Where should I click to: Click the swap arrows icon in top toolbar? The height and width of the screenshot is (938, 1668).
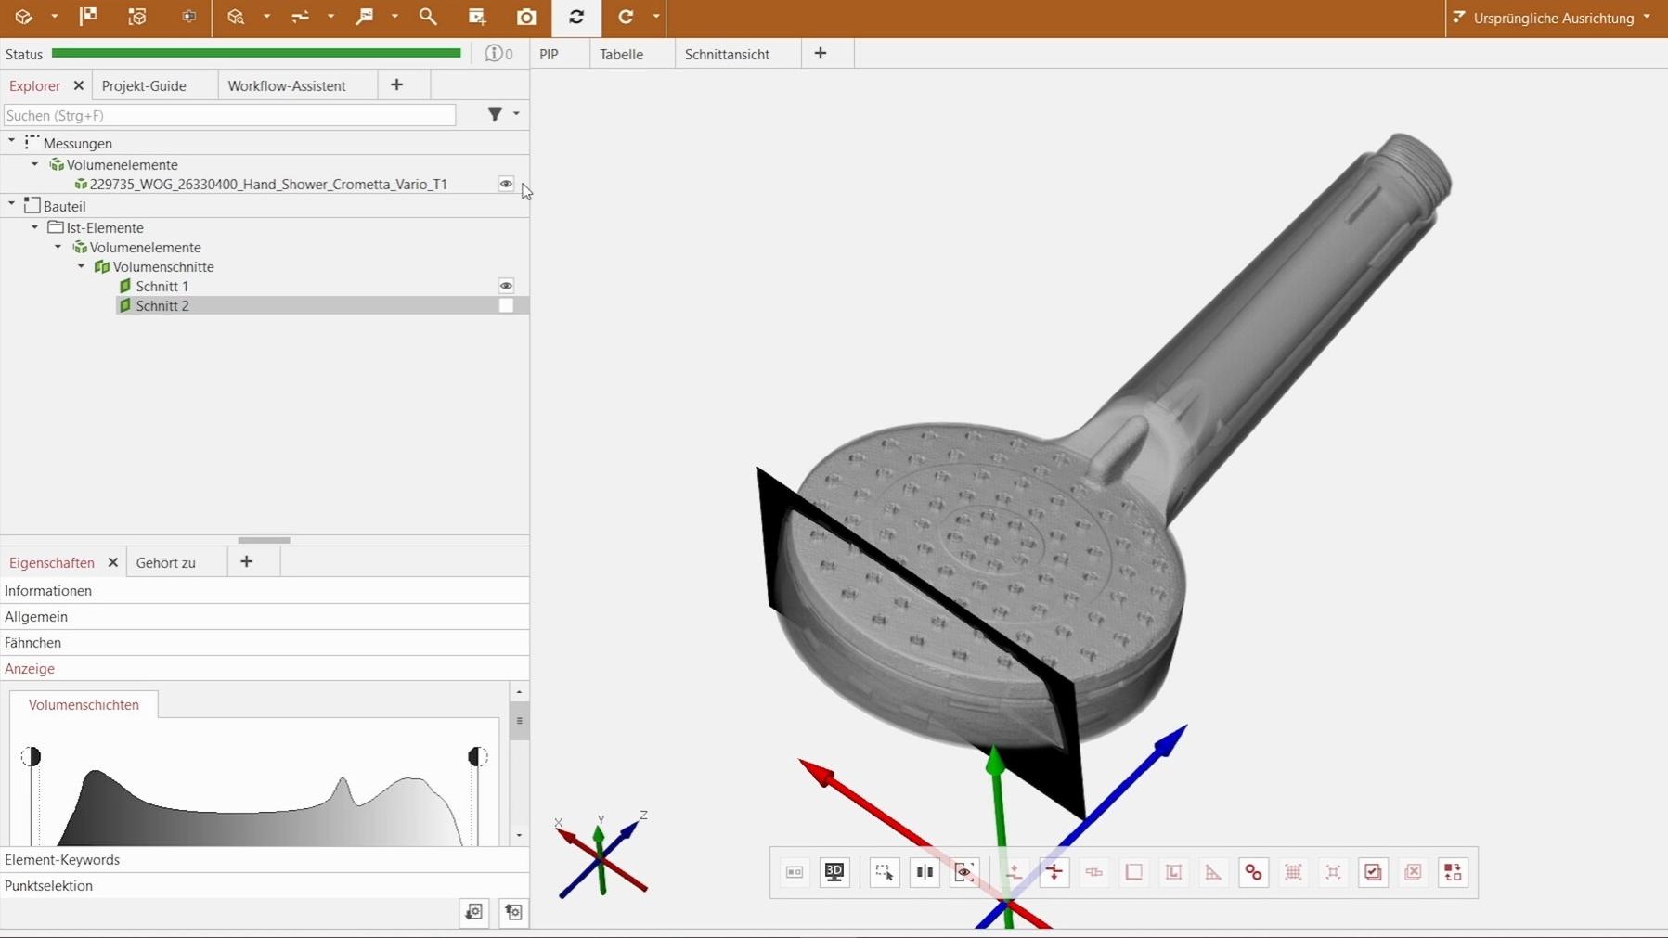[x=300, y=17]
